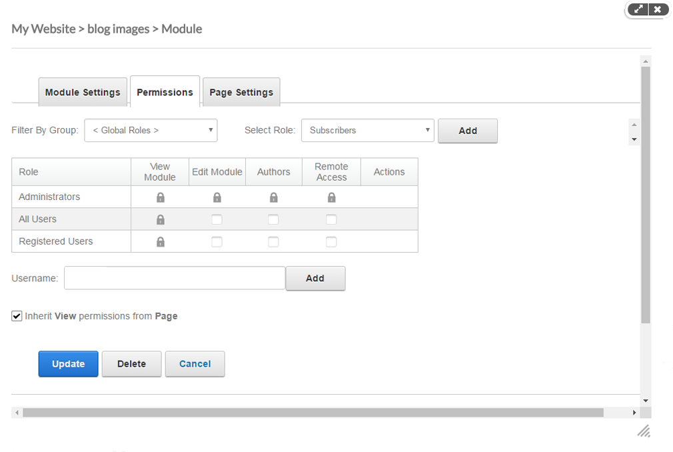The height and width of the screenshot is (452, 673).
Task: Click the blue Update button
Action: [68, 364]
